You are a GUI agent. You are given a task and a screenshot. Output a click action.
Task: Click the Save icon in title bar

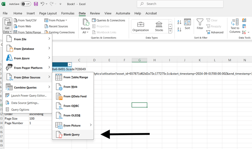click(x=36, y=4)
